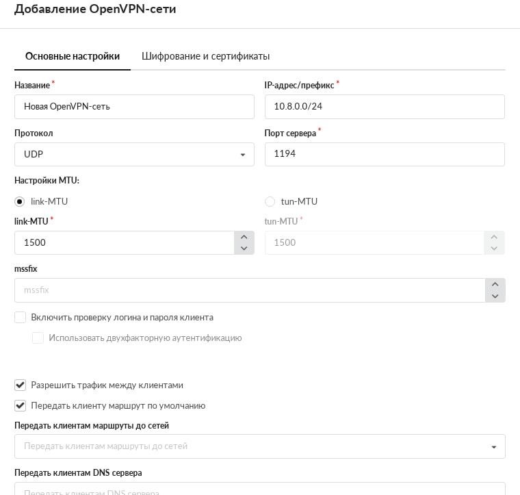The image size is (520, 495).
Task: Decrease link-MTU value with down arrow
Action: (x=244, y=249)
